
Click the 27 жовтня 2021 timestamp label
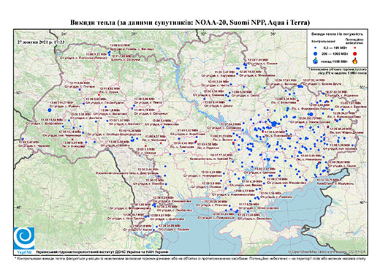(41, 42)
